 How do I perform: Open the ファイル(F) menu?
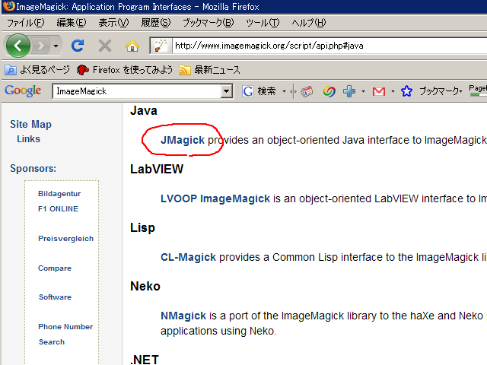tap(26, 23)
